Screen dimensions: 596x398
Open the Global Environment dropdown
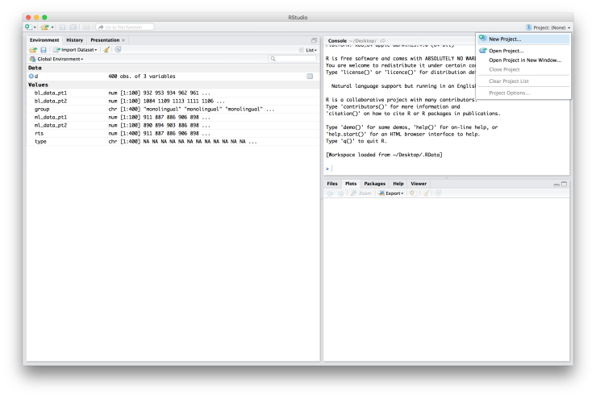pyautogui.click(x=56, y=59)
